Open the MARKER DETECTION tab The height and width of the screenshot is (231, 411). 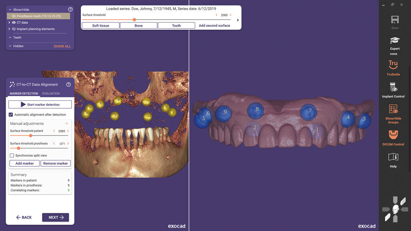24,93
